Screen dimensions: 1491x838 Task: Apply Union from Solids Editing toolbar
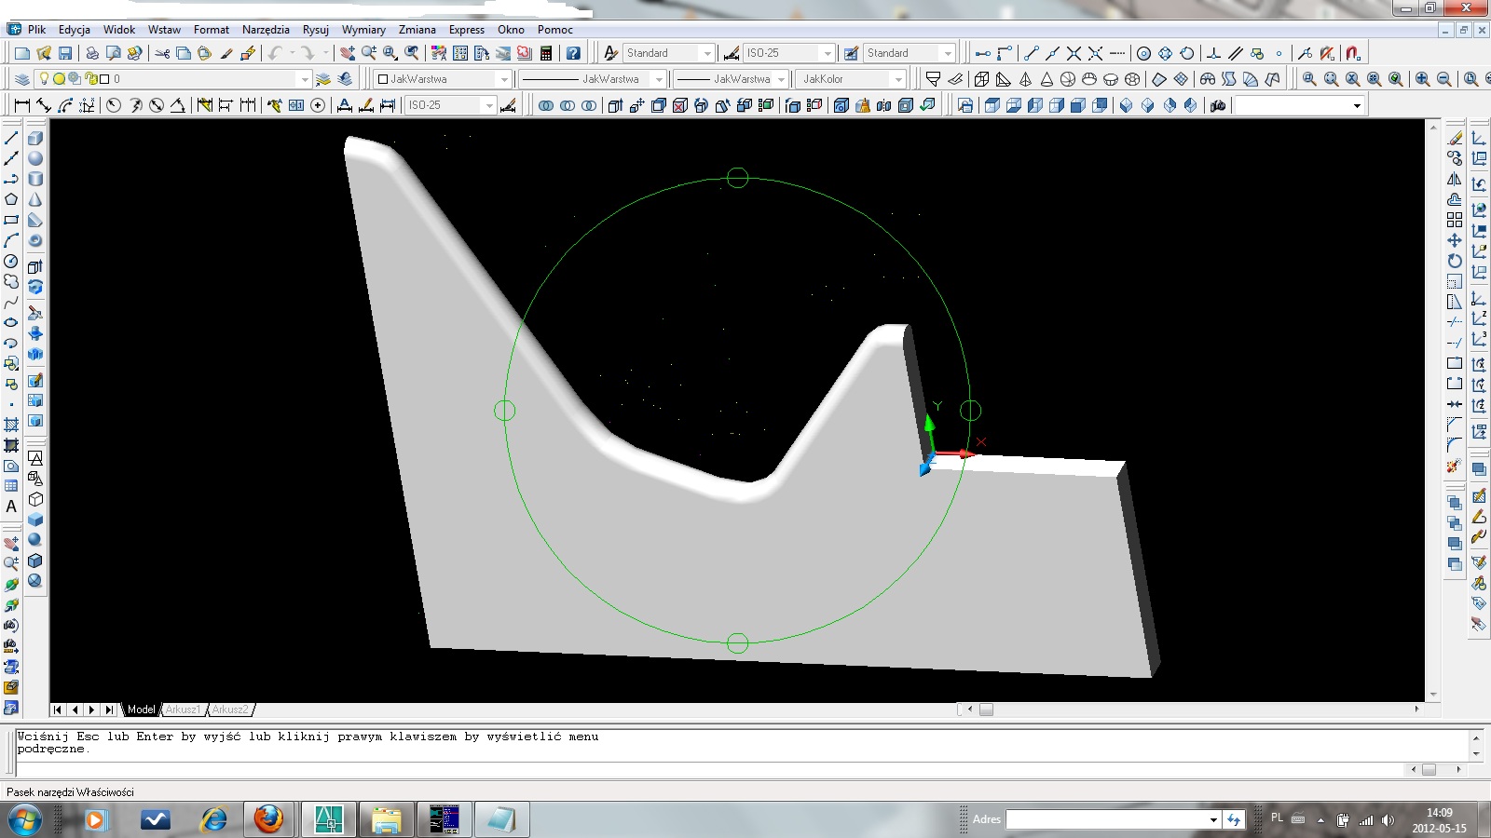546,105
